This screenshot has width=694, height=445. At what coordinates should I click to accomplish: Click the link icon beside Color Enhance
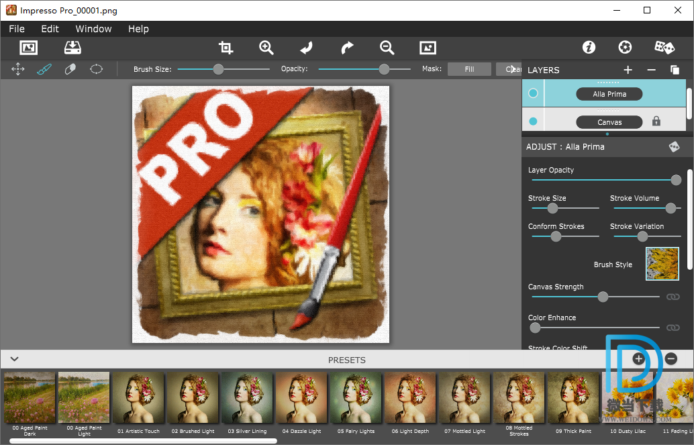673,328
